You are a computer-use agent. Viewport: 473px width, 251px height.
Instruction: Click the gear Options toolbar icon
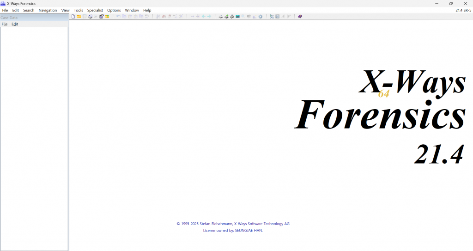click(x=261, y=17)
